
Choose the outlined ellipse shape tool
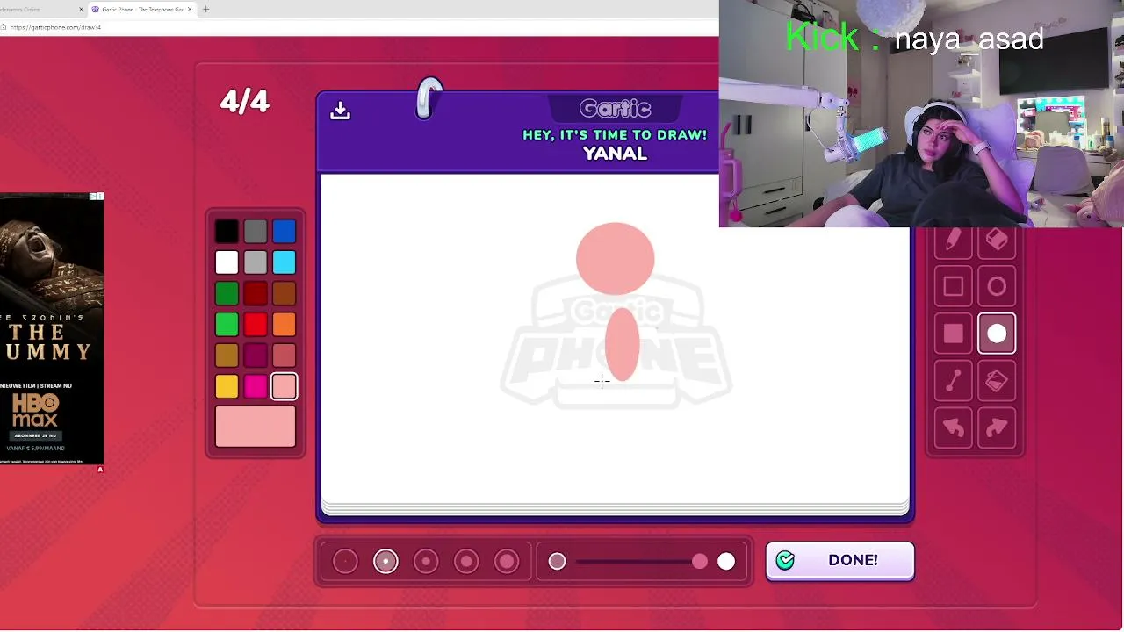click(997, 287)
